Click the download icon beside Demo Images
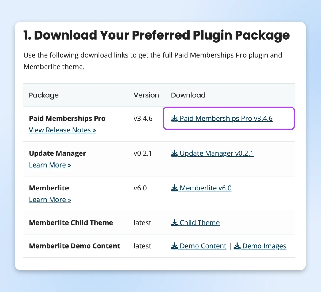The image size is (321, 292). point(237,246)
